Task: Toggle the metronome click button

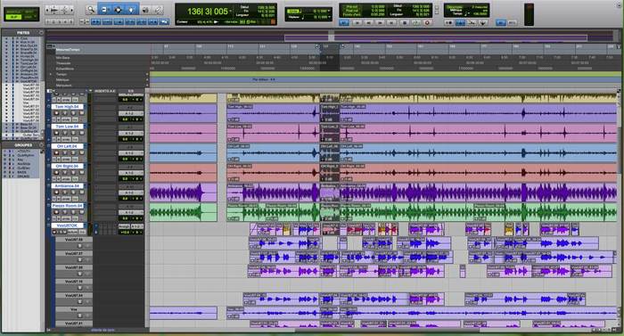Action: pyautogui.click(x=461, y=22)
